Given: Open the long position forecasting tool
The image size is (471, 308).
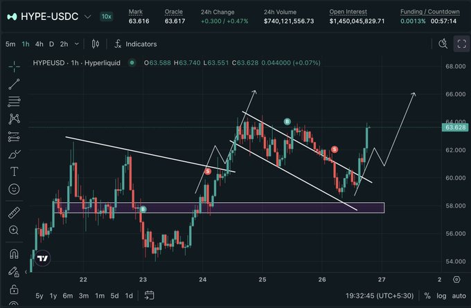Looking at the screenshot, I should (x=14, y=137).
